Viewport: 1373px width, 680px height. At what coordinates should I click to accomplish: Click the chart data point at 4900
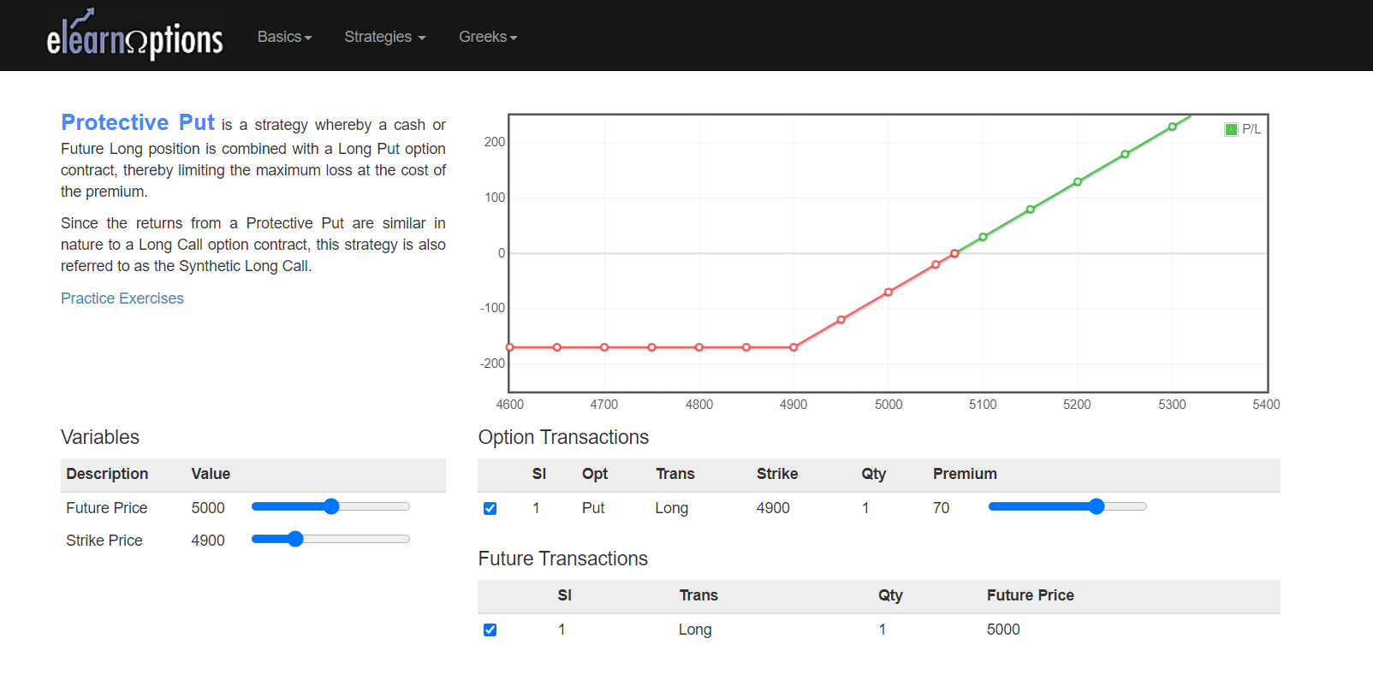point(793,347)
